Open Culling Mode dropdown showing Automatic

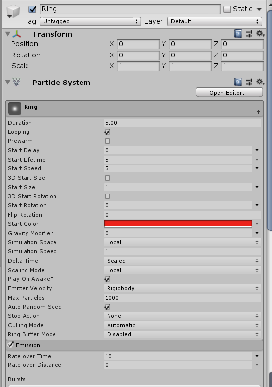coord(183,325)
